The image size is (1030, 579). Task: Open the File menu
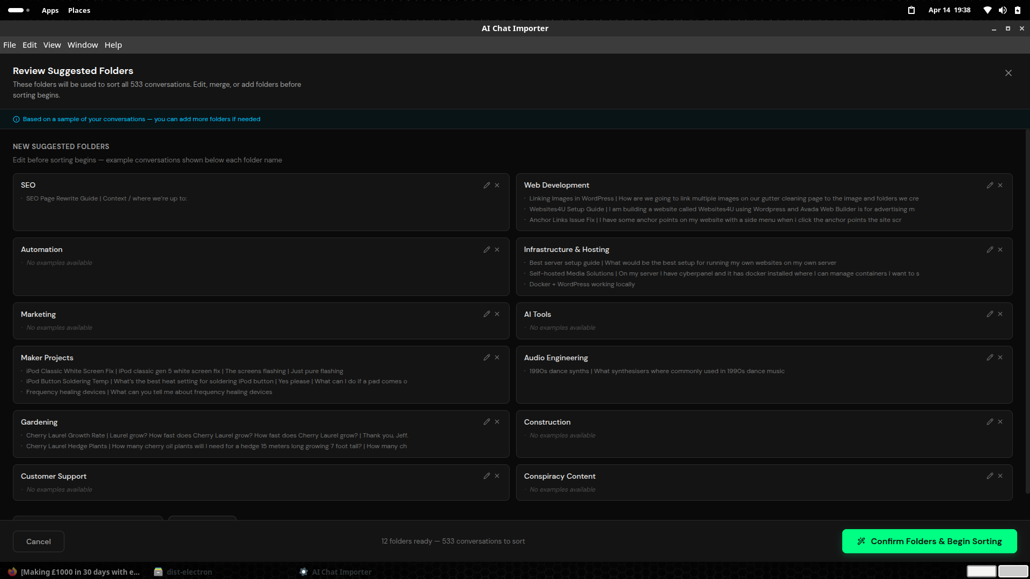tap(10, 45)
